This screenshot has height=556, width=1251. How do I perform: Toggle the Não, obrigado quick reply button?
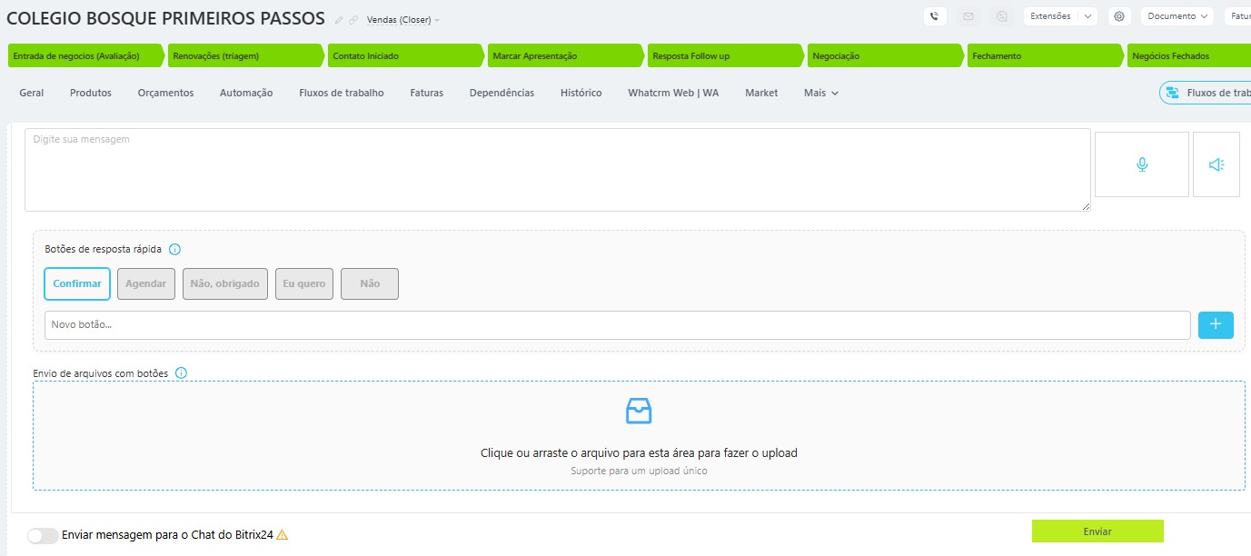[224, 283]
